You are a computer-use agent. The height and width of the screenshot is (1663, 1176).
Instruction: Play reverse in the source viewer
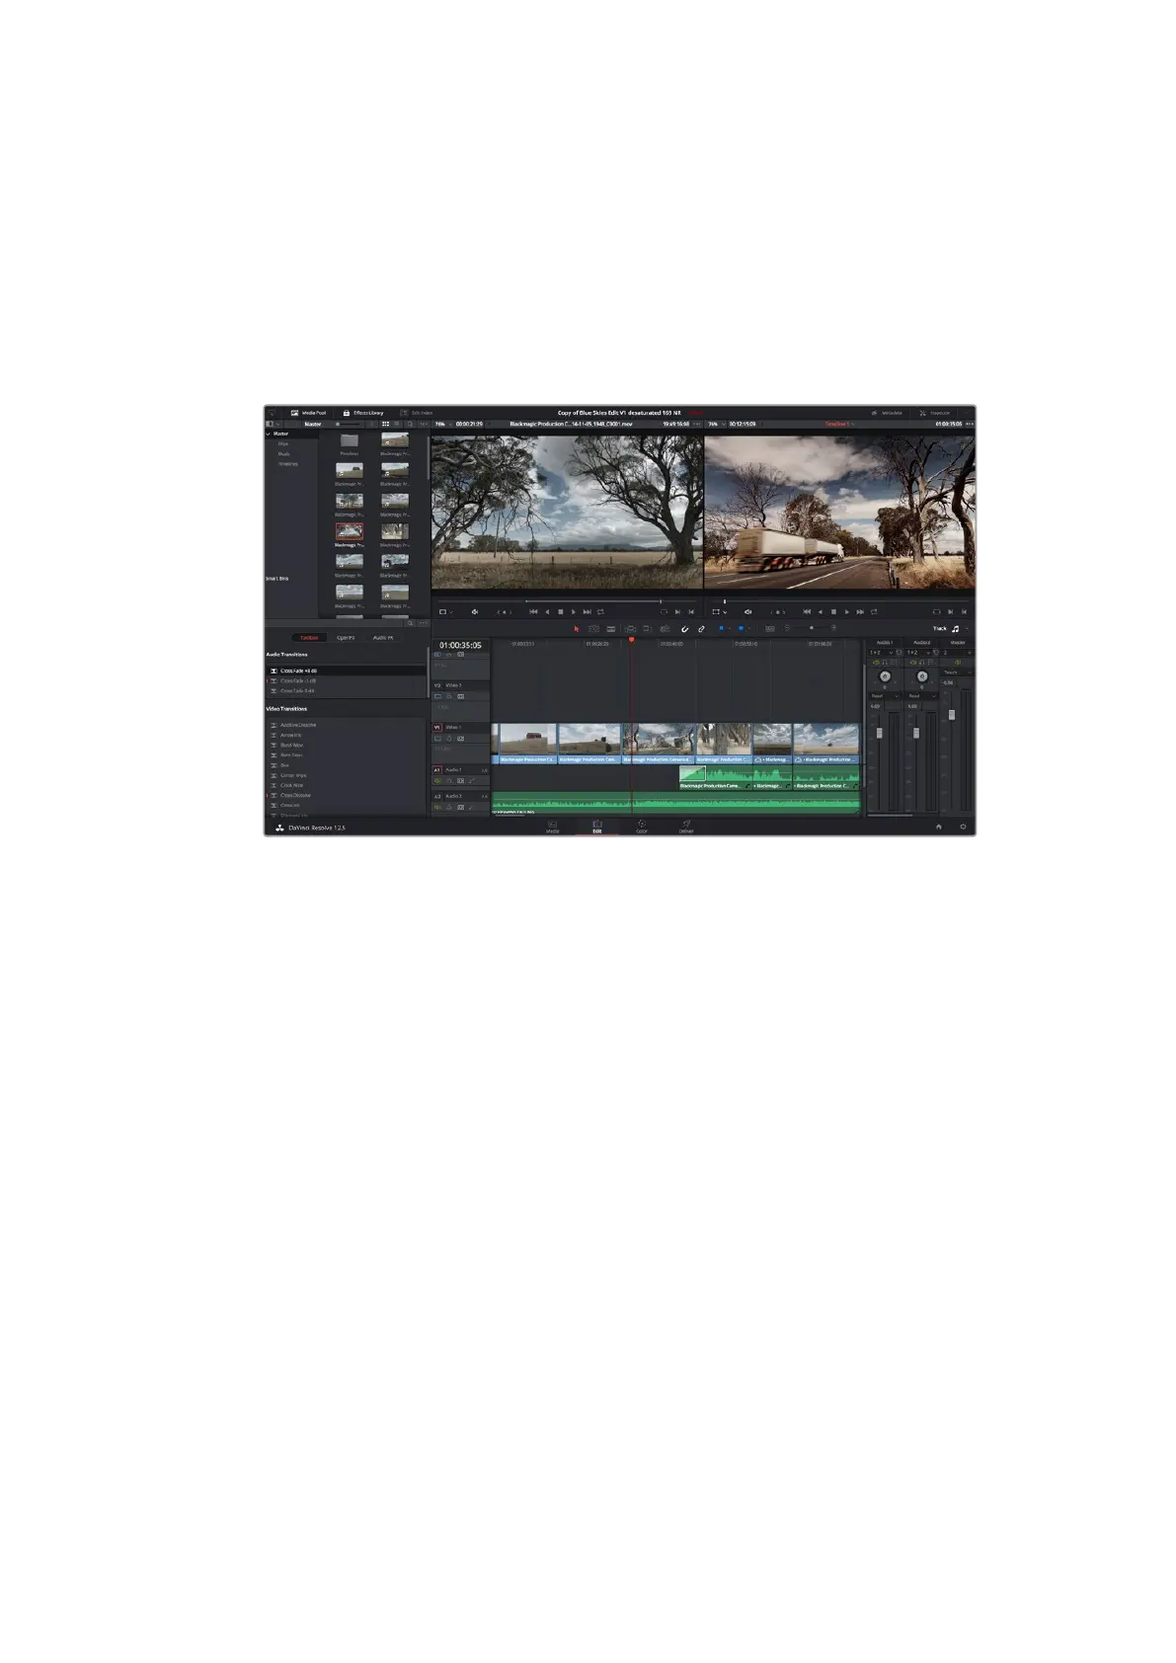point(547,611)
